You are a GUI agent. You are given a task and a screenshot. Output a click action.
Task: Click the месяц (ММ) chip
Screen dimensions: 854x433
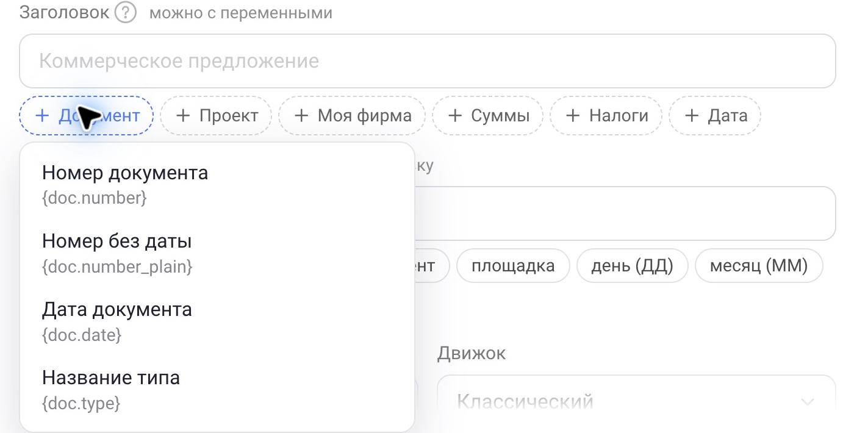pyautogui.click(x=759, y=265)
